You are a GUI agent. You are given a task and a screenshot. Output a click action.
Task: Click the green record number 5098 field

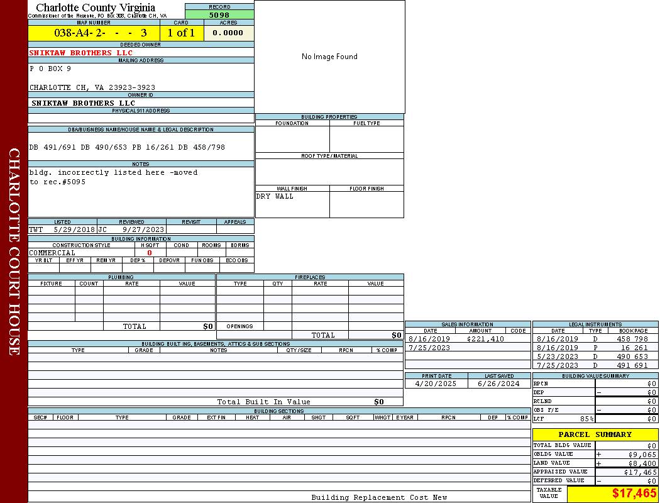(x=219, y=14)
